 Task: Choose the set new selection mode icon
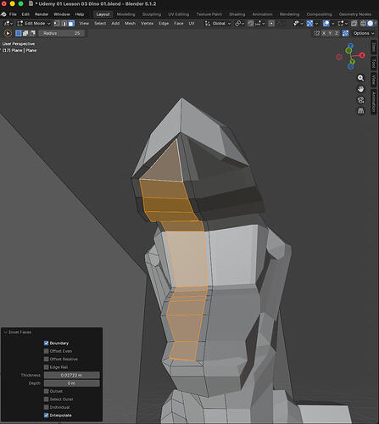click(19, 33)
